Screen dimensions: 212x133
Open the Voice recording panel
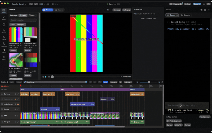pyautogui.click(x=4, y=58)
